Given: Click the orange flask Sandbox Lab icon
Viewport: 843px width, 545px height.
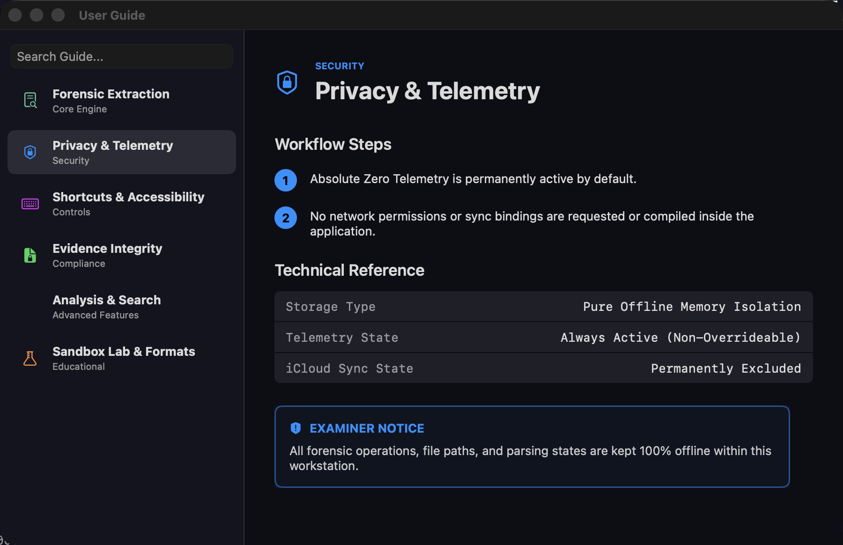Looking at the screenshot, I should click(x=30, y=358).
